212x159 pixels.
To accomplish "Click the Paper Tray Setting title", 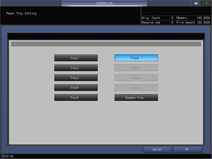I will (x=21, y=14).
